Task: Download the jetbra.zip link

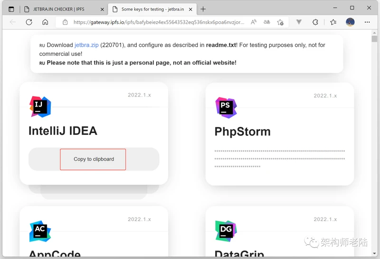Action: tap(86, 45)
